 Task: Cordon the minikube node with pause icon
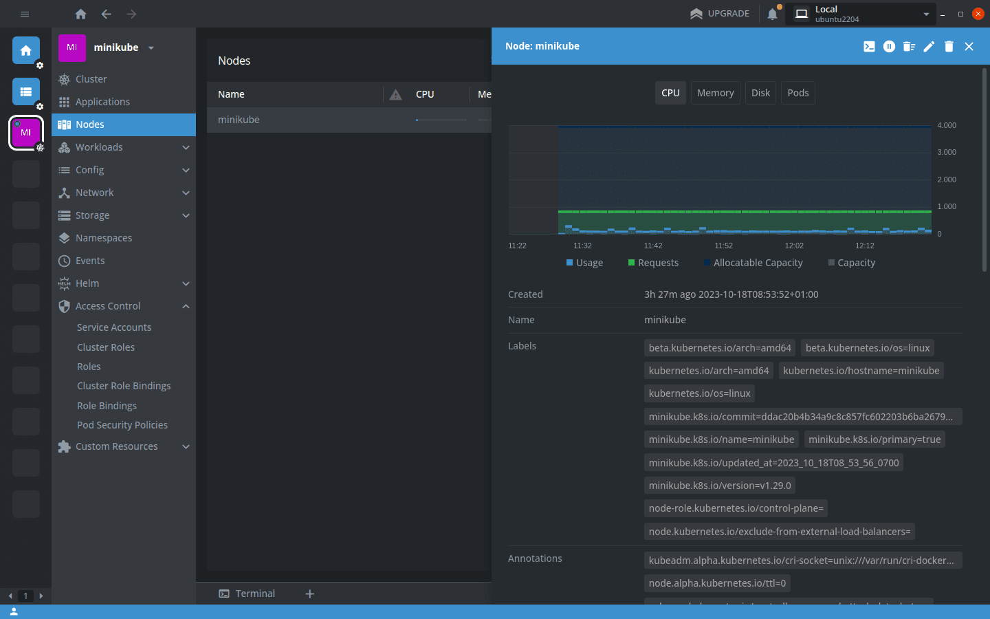[889, 46]
